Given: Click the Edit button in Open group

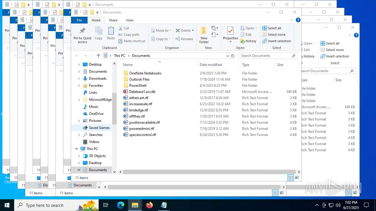Looking at the screenshot, I should click(246, 35).
